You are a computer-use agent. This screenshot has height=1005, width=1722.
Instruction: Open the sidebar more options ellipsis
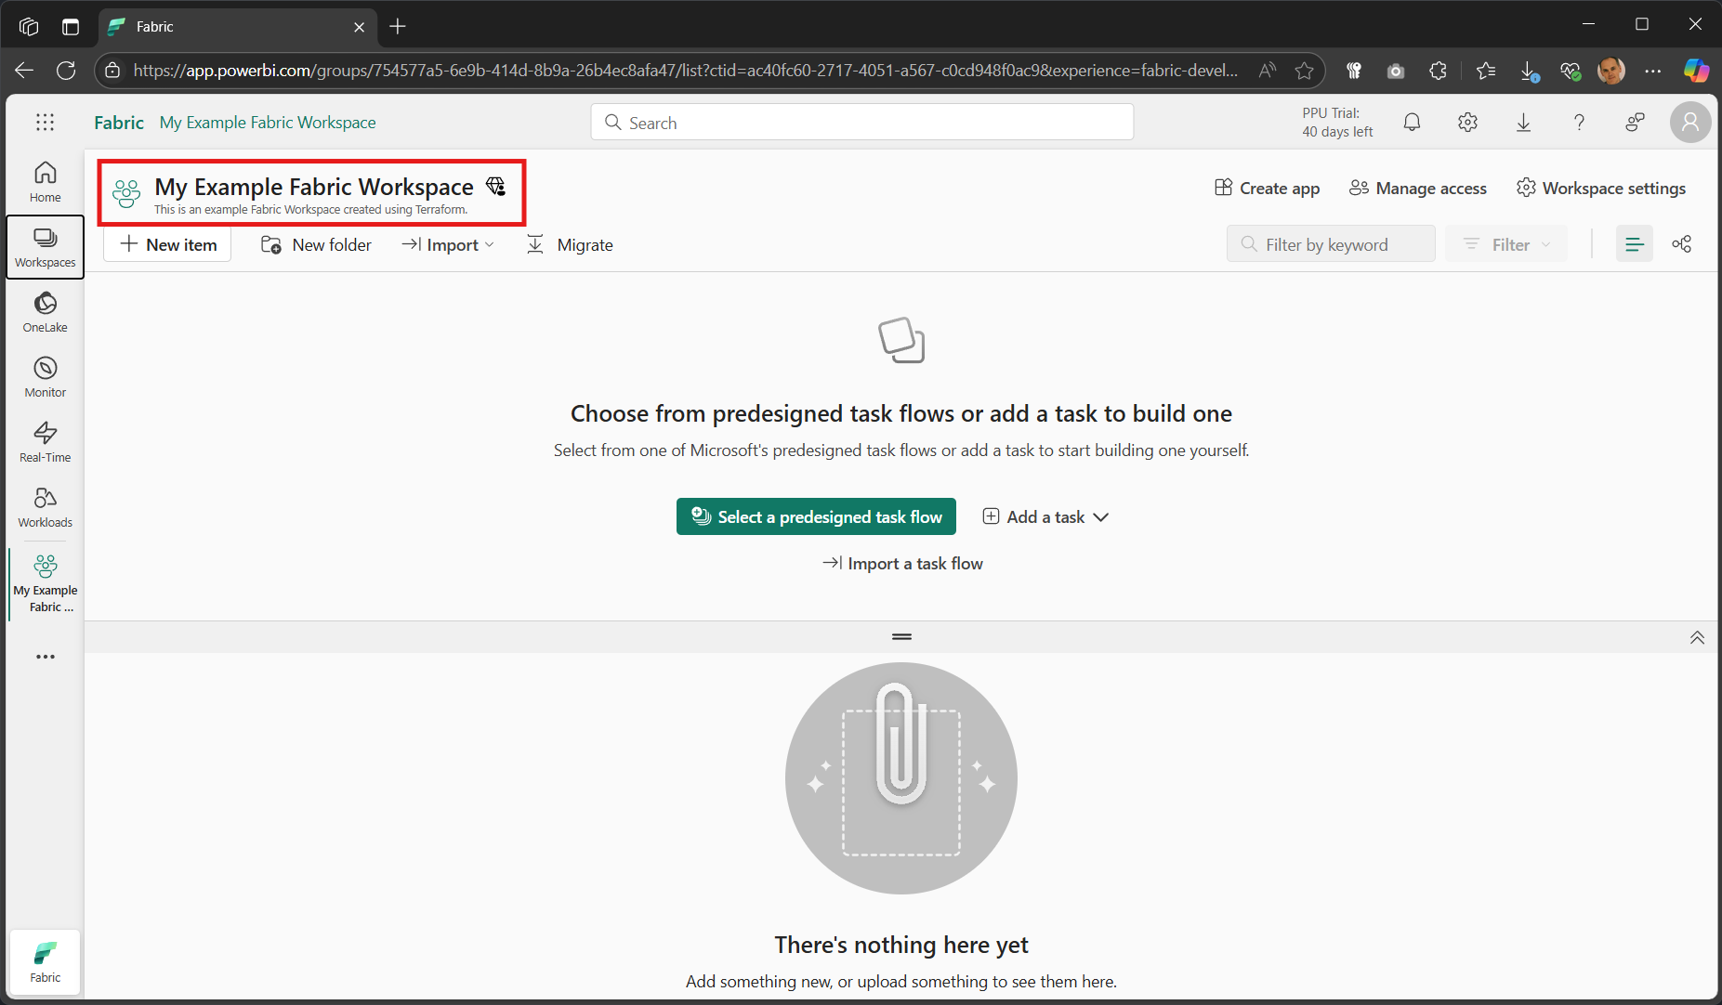(45, 657)
